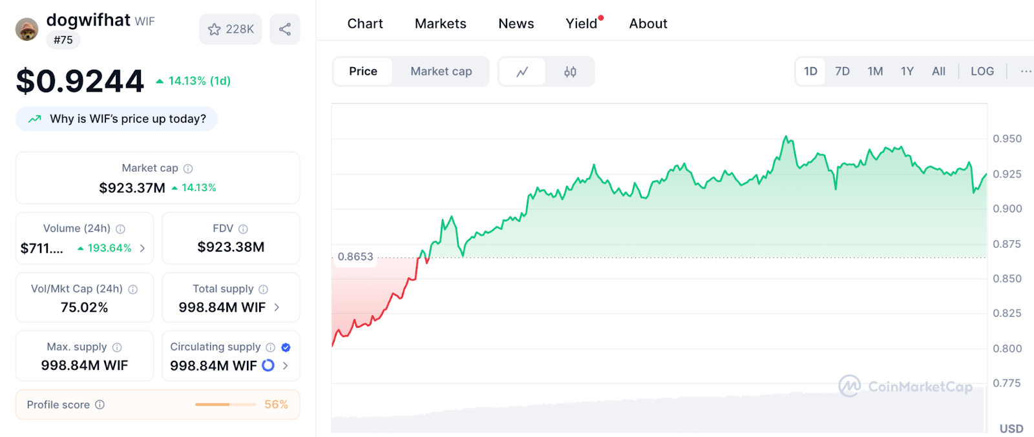
Task: Expand Total supply details chevron
Action: [x=277, y=307]
